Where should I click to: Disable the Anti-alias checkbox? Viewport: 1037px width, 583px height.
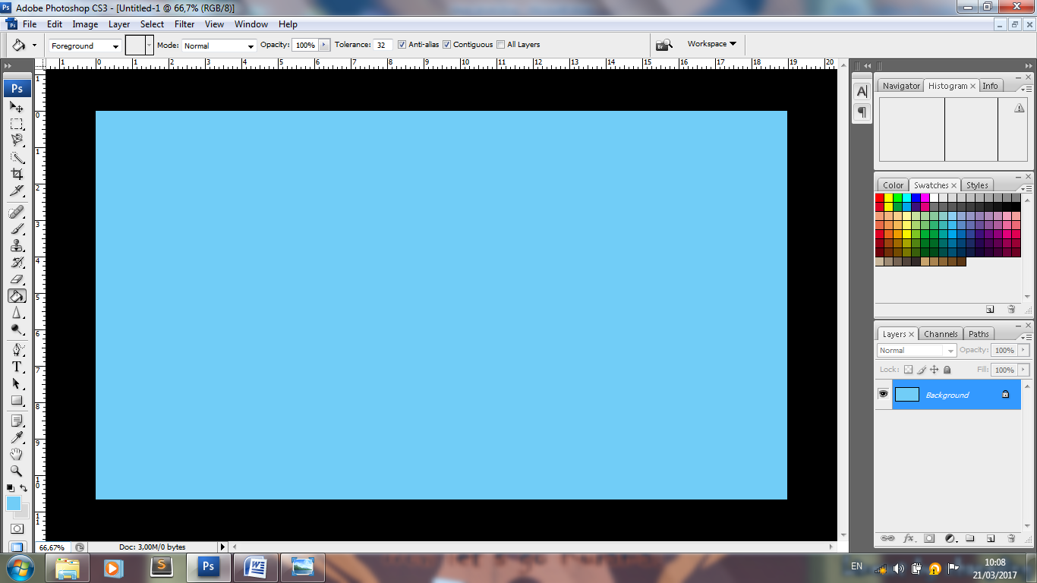click(402, 45)
